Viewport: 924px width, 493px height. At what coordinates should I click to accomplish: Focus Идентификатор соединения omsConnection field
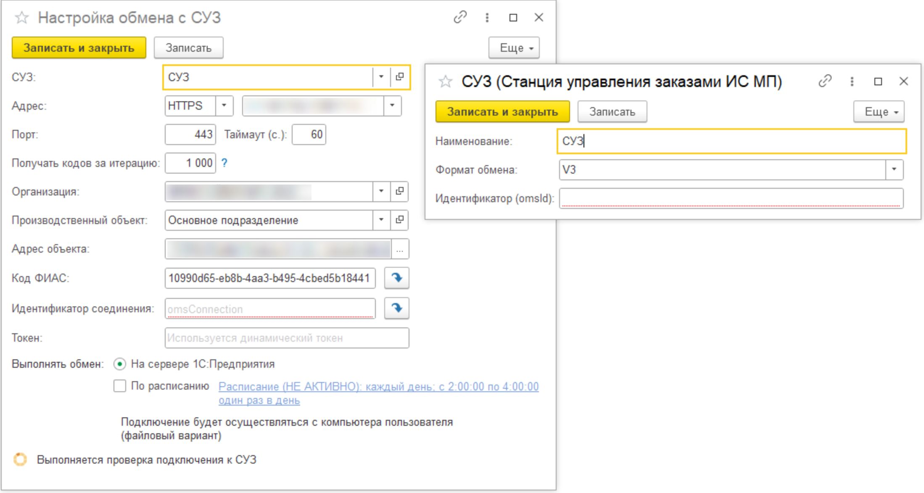[x=270, y=309]
